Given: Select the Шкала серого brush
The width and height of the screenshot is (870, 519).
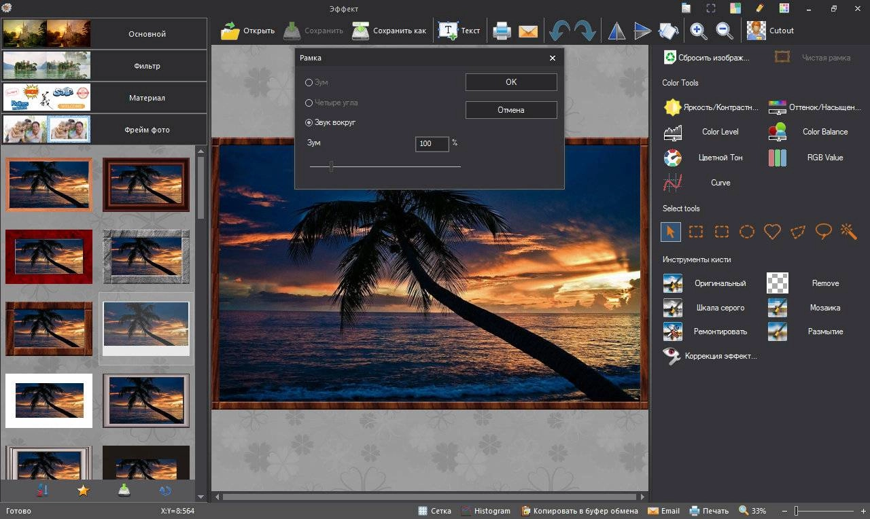Looking at the screenshot, I should 704,308.
